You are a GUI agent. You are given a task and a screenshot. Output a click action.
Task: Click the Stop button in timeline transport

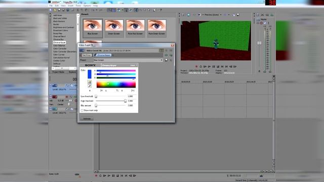117,175
